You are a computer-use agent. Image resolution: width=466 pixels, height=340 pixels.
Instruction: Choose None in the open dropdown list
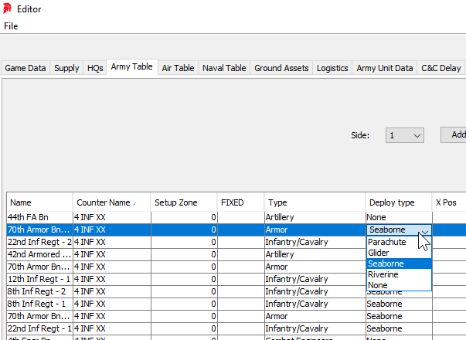pos(399,285)
